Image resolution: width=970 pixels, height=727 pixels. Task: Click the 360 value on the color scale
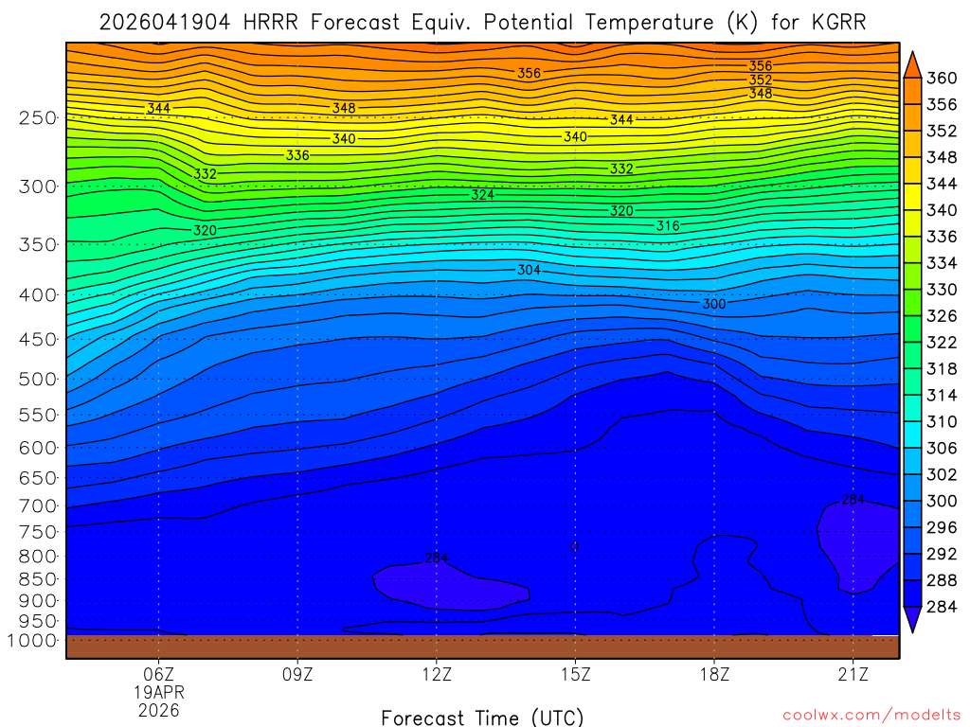point(942,78)
